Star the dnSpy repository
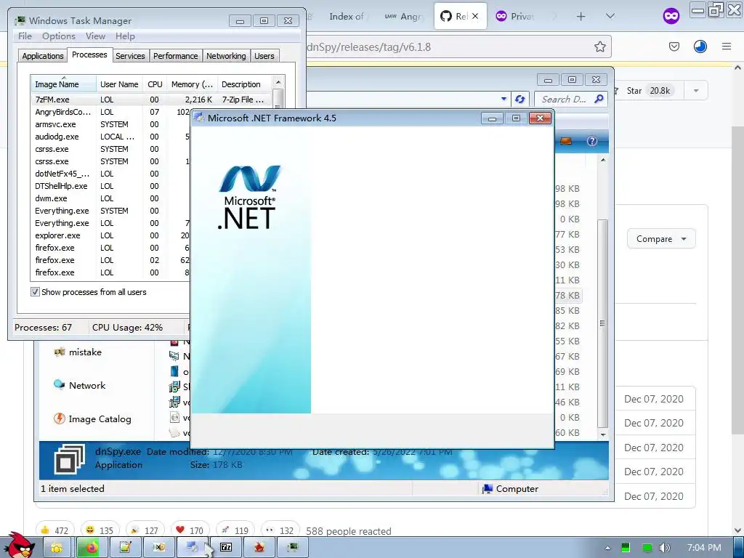Viewport: 744px width, 558px height. [x=642, y=91]
